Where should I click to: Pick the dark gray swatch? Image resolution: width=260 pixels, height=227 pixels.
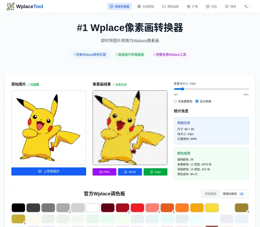[x=33, y=208]
